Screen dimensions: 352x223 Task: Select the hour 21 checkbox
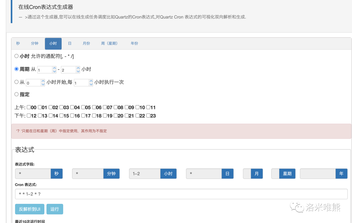coord(126,116)
